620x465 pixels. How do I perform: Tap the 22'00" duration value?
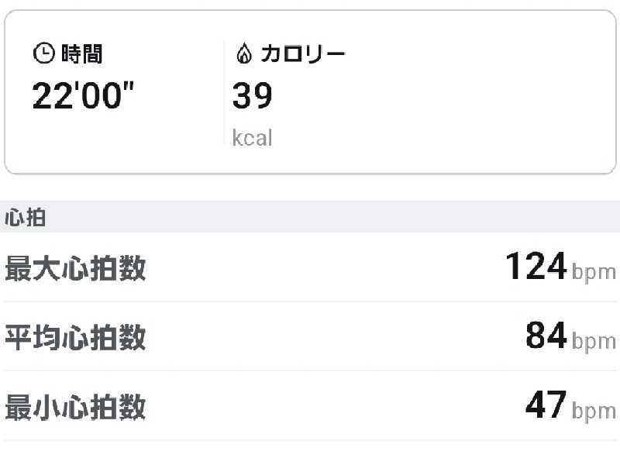tap(83, 96)
